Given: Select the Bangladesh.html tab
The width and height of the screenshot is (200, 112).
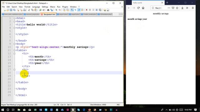Looking at the screenshot, I should (x=48, y=14).
